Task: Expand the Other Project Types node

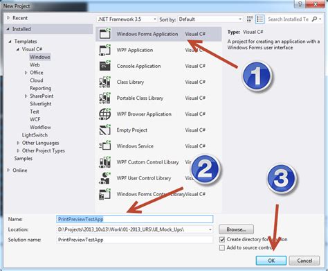Action: point(18,151)
